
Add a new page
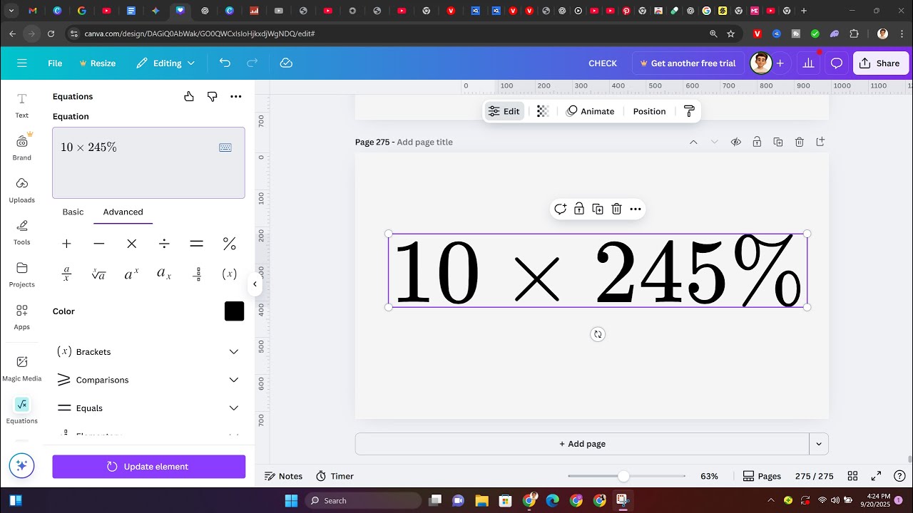click(582, 444)
